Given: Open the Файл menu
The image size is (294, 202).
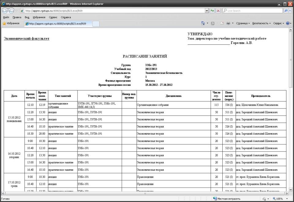Looking at the screenshot, I should point(6,17).
